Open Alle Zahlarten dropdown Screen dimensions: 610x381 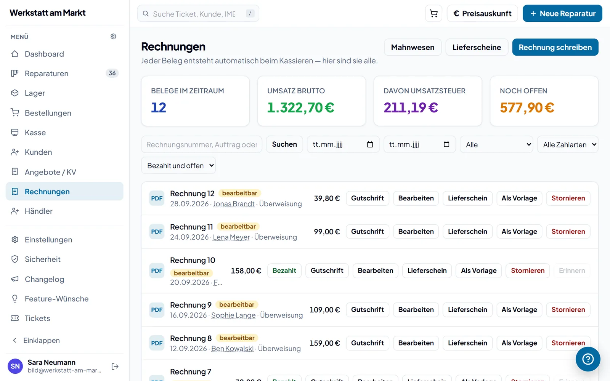(568, 144)
